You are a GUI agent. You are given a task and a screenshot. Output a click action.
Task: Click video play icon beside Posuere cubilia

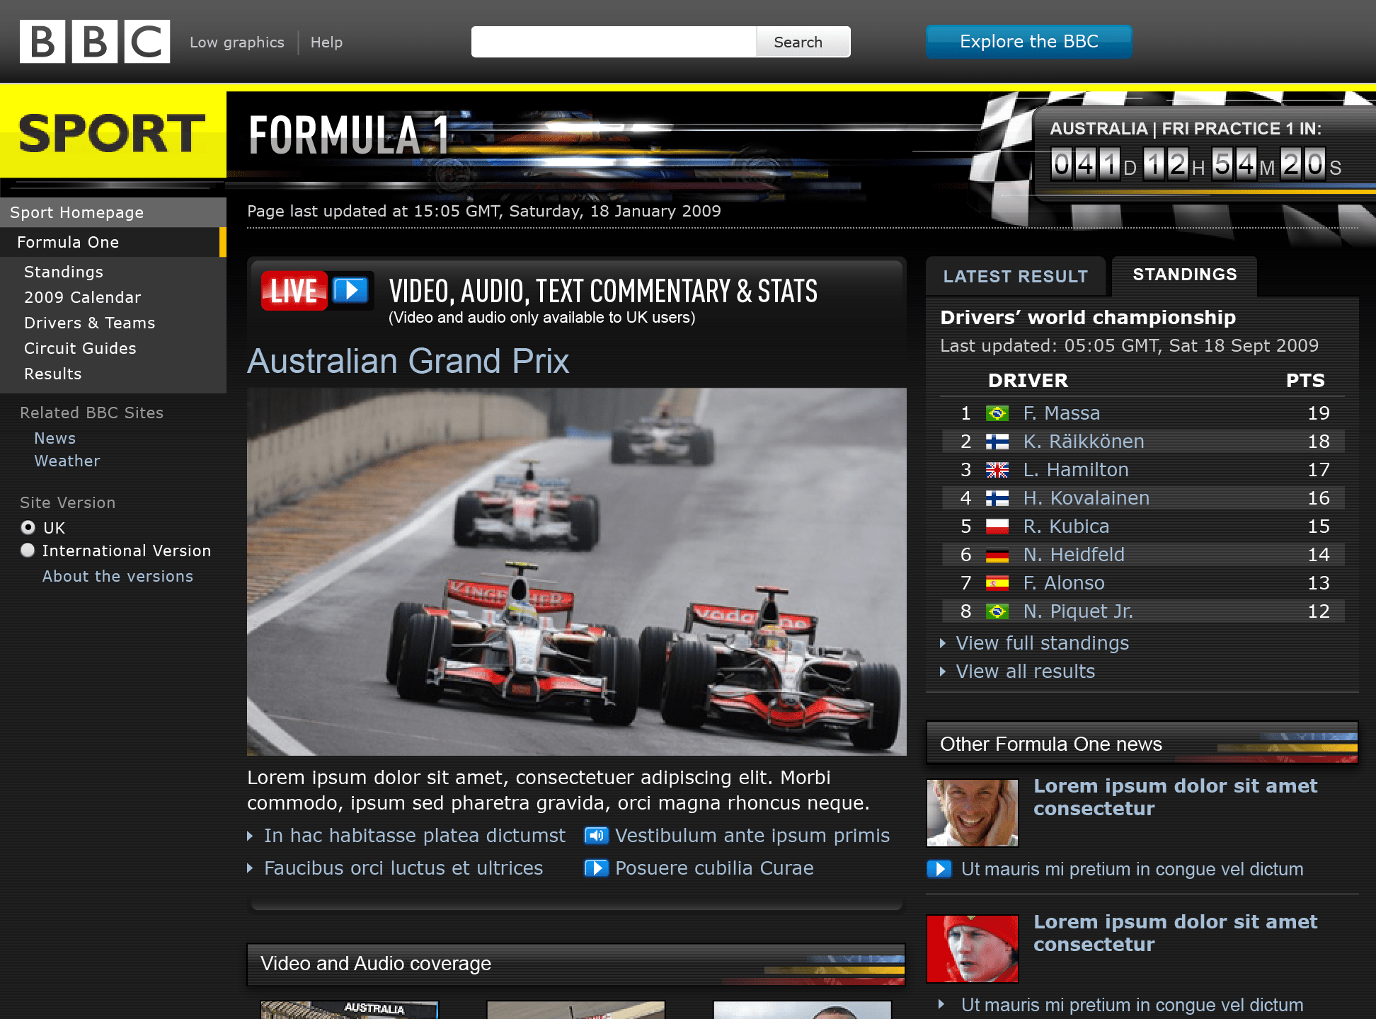click(596, 868)
